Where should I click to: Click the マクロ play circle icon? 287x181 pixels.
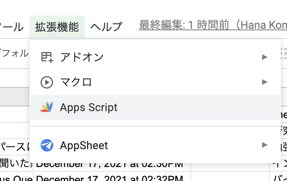47,82
